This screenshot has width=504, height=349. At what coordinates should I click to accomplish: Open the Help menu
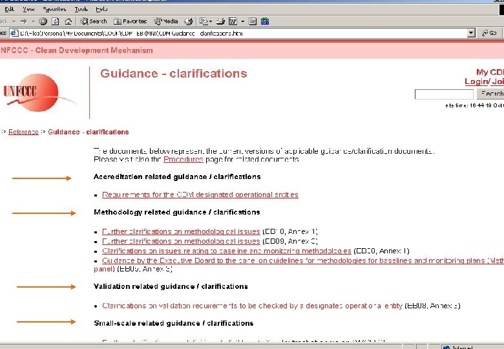click(x=101, y=9)
